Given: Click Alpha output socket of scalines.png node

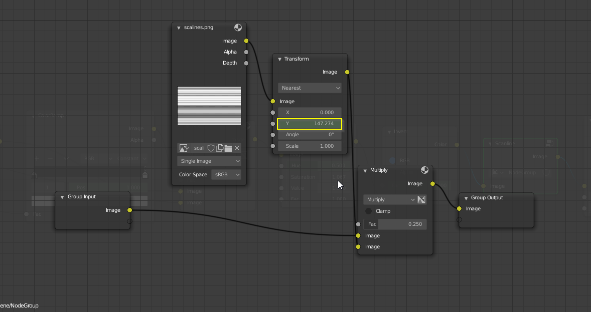Looking at the screenshot, I should click(246, 52).
